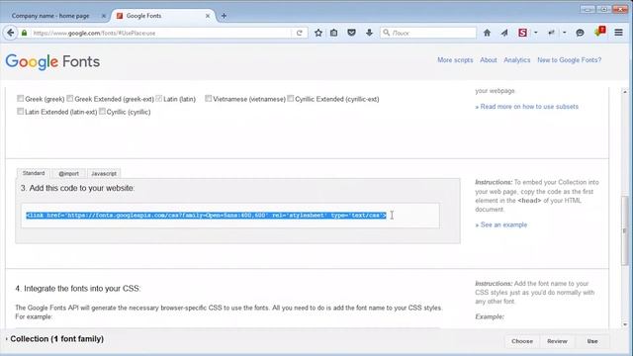
Task: Close the Google Fonts tab
Action: 208,16
